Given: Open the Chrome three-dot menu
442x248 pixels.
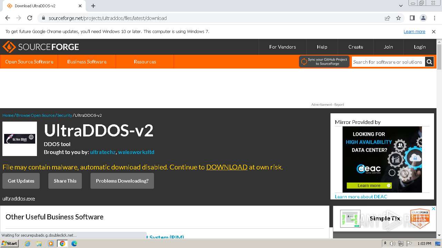Looking at the screenshot, I should 434,18.
